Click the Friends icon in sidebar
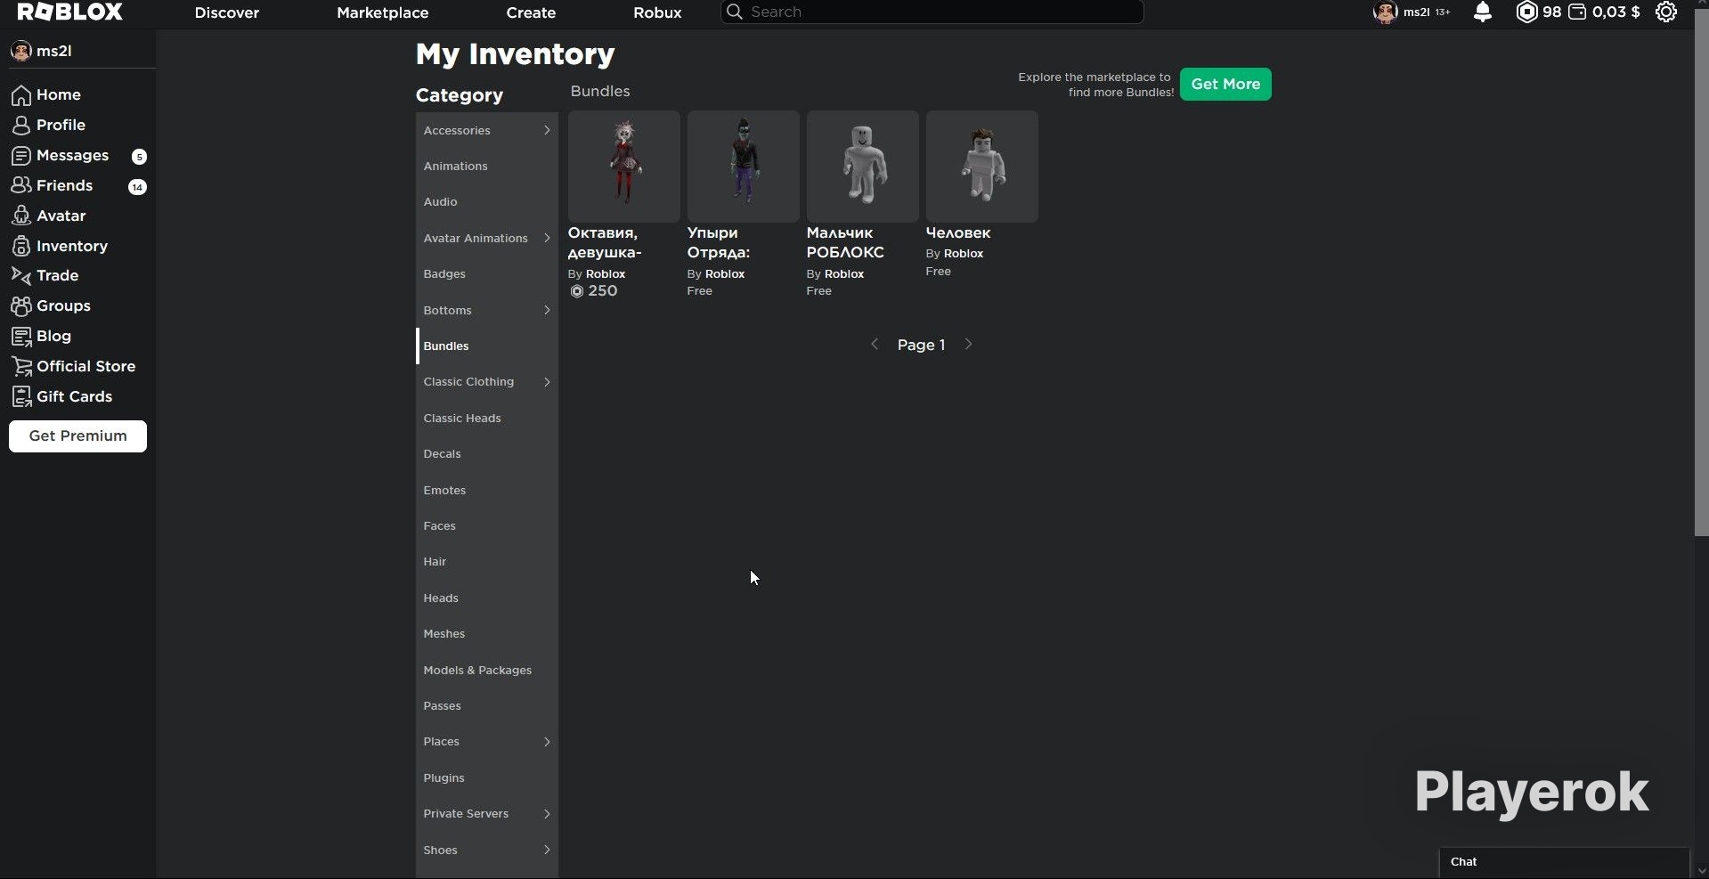1709x879 pixels. 21,185
